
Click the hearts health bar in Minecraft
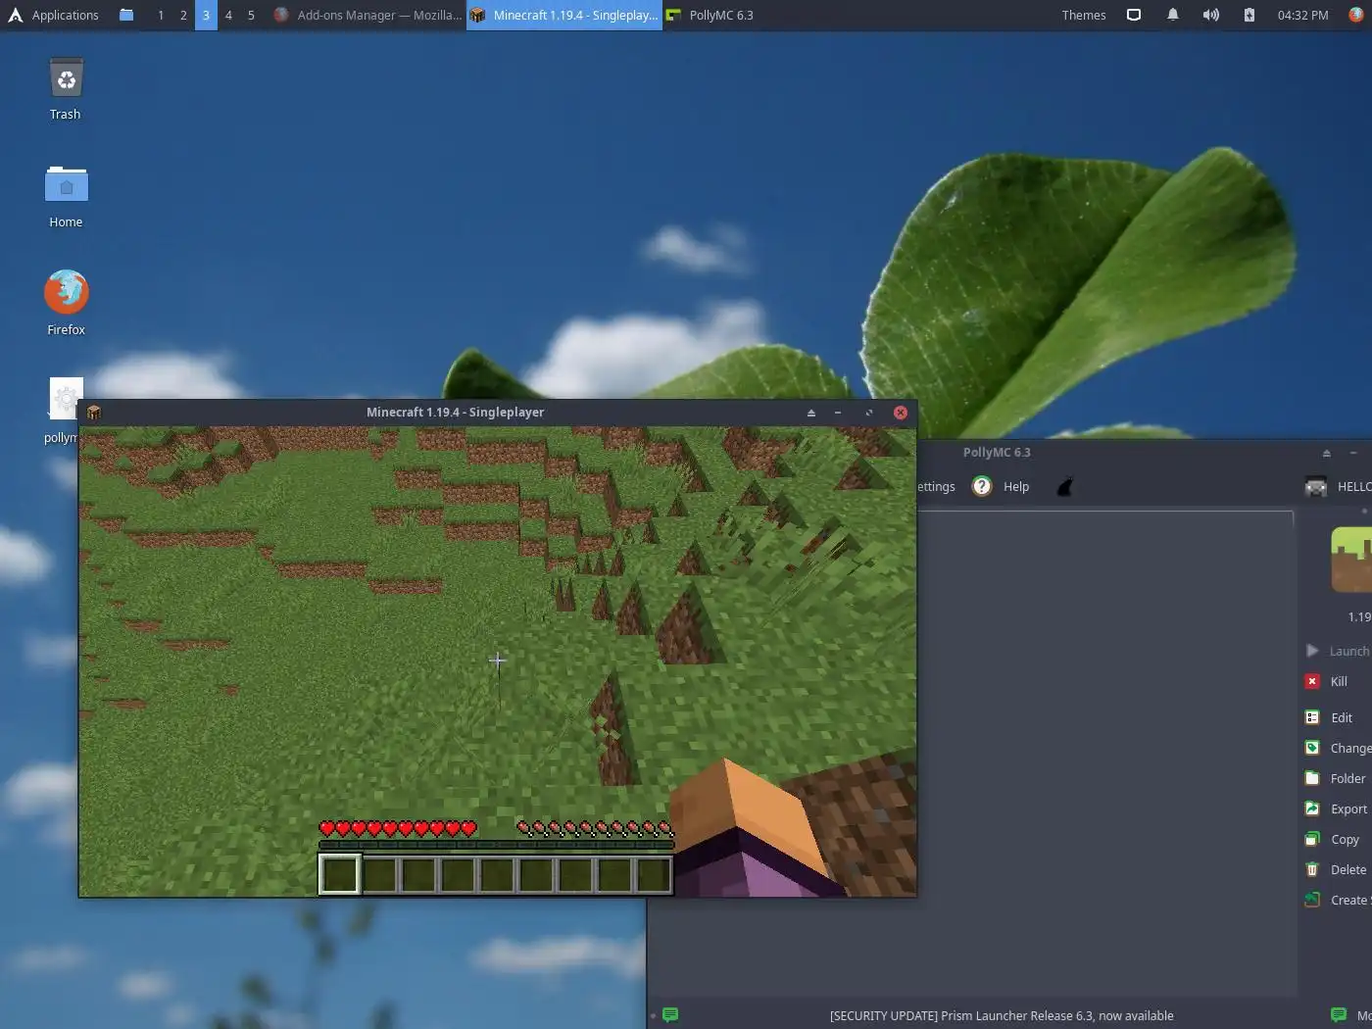[398, 828]
